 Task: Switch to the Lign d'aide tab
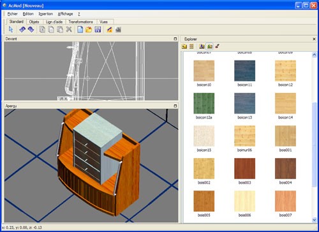[x=54, y=22]
